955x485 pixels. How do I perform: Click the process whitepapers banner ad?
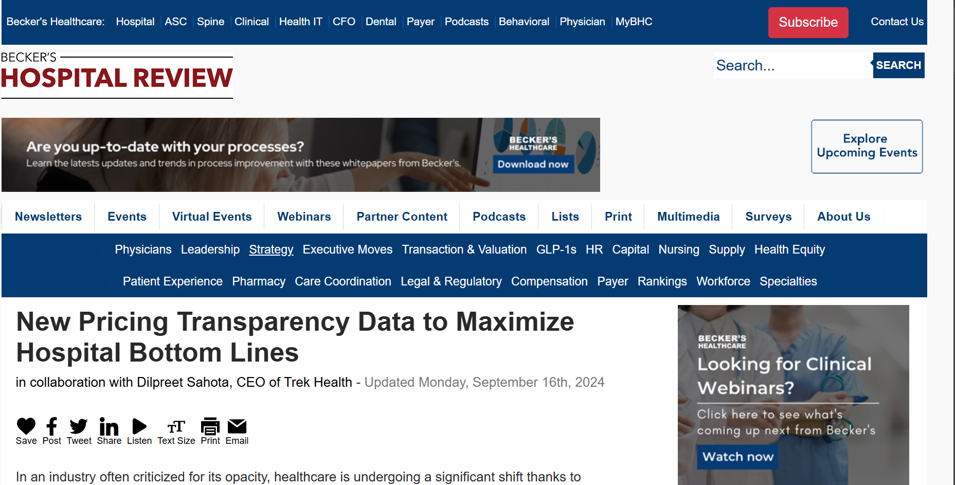(x=301, y=155)
